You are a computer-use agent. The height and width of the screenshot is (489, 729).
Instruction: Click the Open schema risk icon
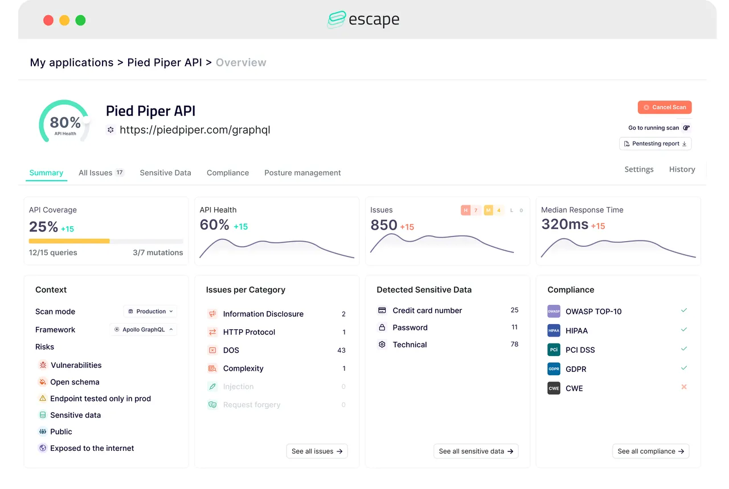(x=43, y=382)
